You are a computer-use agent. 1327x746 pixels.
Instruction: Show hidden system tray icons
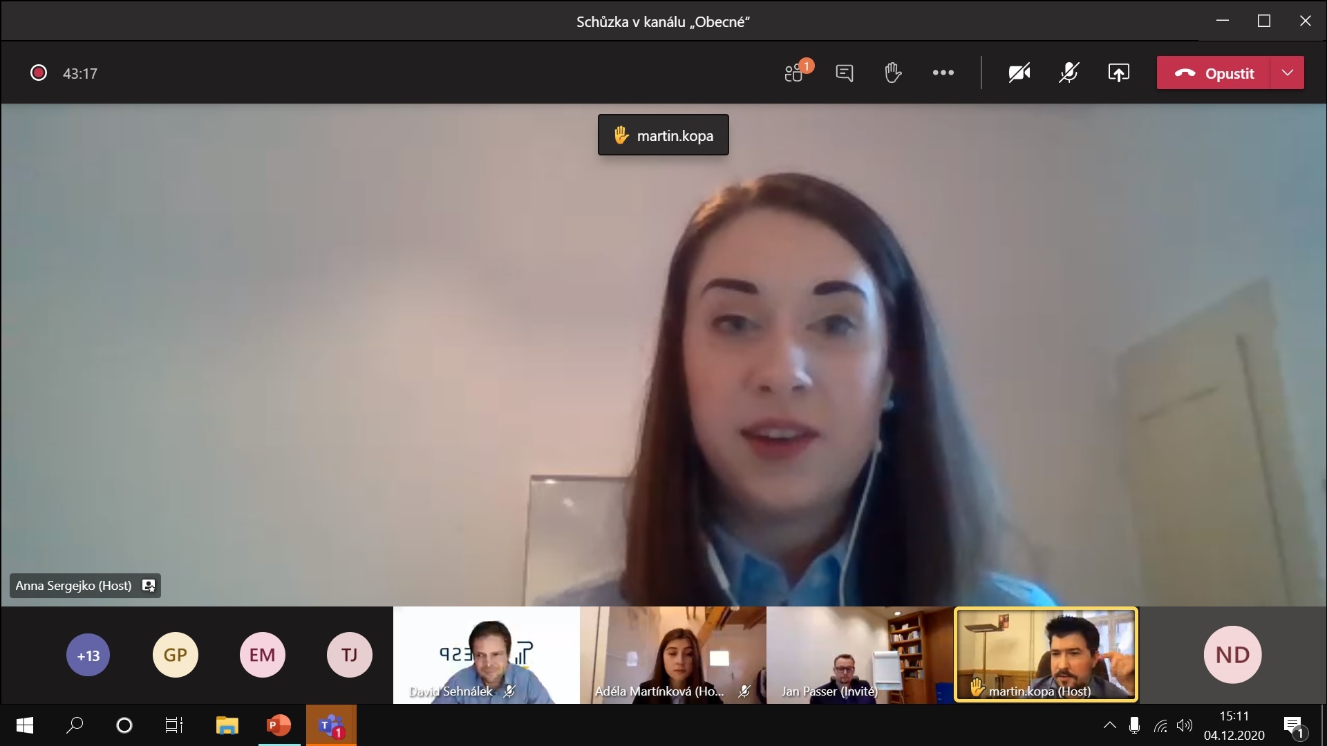(x=1109, y=725)
